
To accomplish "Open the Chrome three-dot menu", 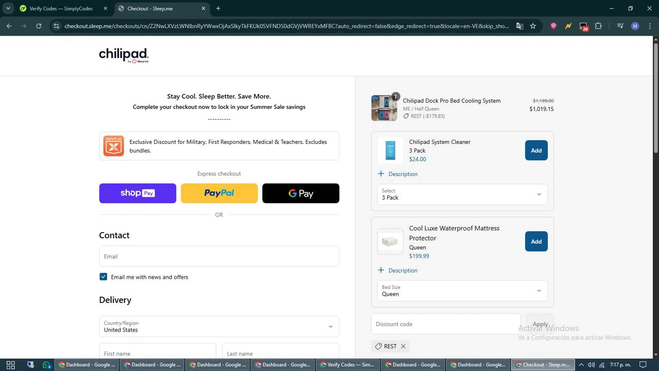I will click(x=650, y=26).
